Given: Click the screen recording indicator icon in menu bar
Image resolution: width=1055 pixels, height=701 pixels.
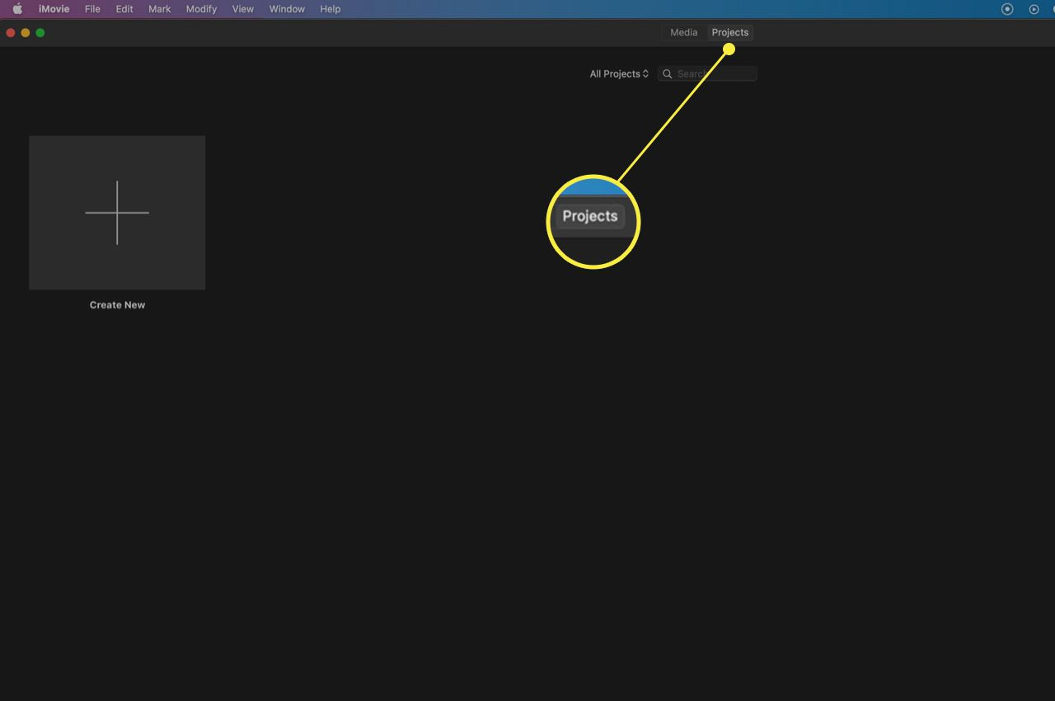Looking at the screenshot, I should tap(1007, 9).
